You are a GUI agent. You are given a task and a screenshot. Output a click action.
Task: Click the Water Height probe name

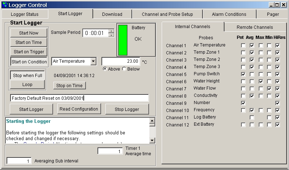pos(206,81)
